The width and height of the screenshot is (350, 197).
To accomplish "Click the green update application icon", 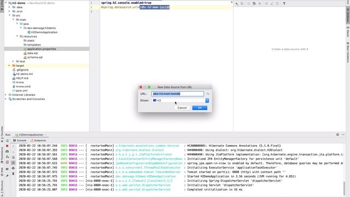I will coord(7,157).
